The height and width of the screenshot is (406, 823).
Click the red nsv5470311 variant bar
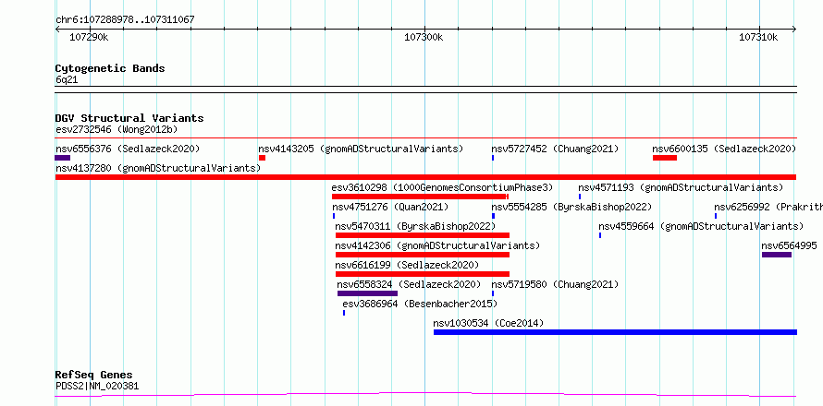click(x=423, y=235)
